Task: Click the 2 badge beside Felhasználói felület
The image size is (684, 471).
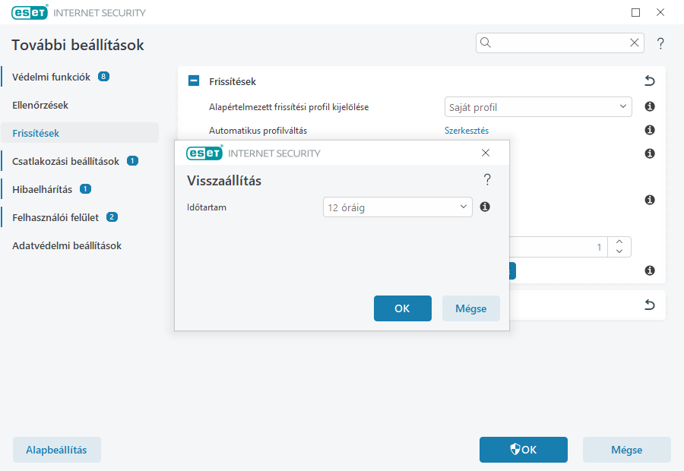Action: click(112, 217)
